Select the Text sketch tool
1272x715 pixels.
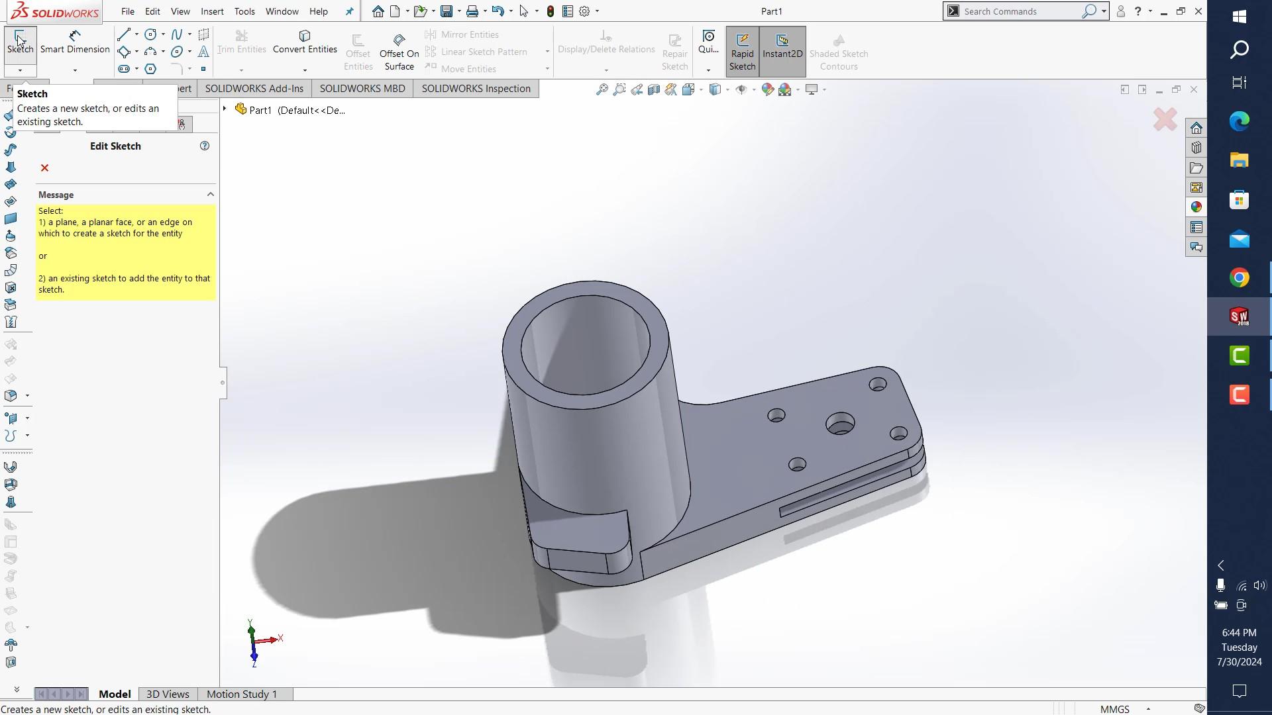tap(203, 52)
